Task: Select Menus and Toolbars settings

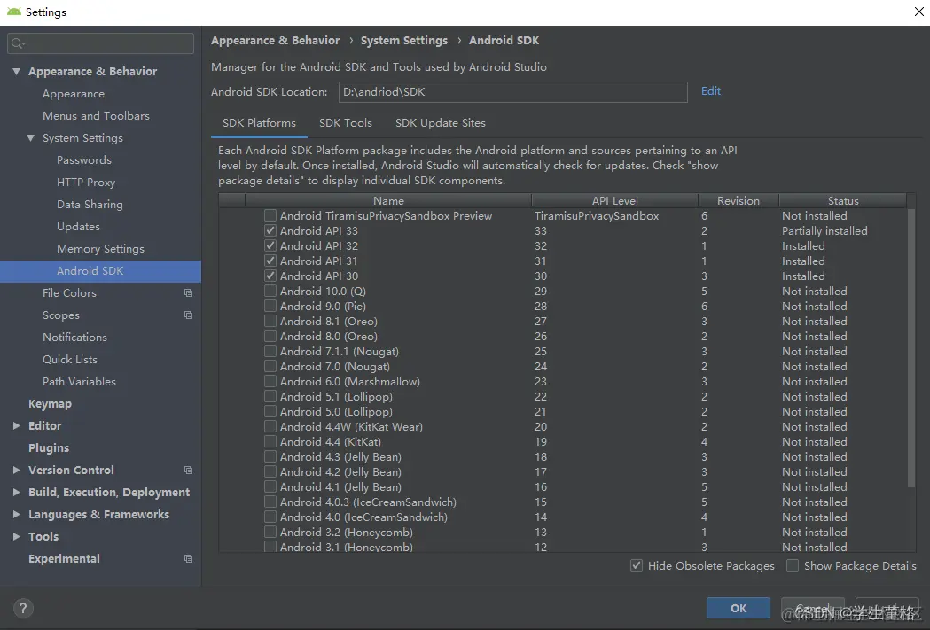Action: coord(96,115)
